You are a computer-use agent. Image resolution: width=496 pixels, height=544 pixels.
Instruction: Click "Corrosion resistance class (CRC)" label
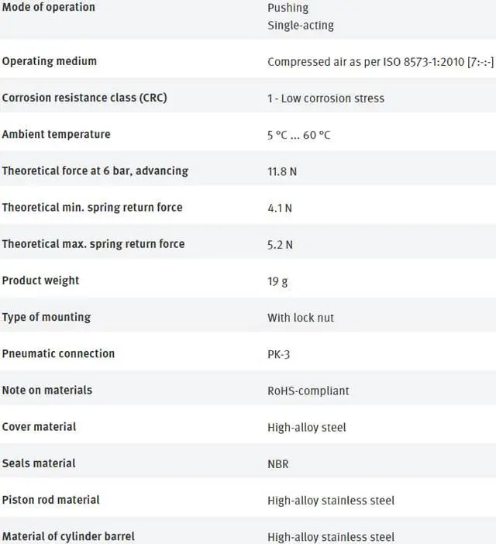pos(84,98)
